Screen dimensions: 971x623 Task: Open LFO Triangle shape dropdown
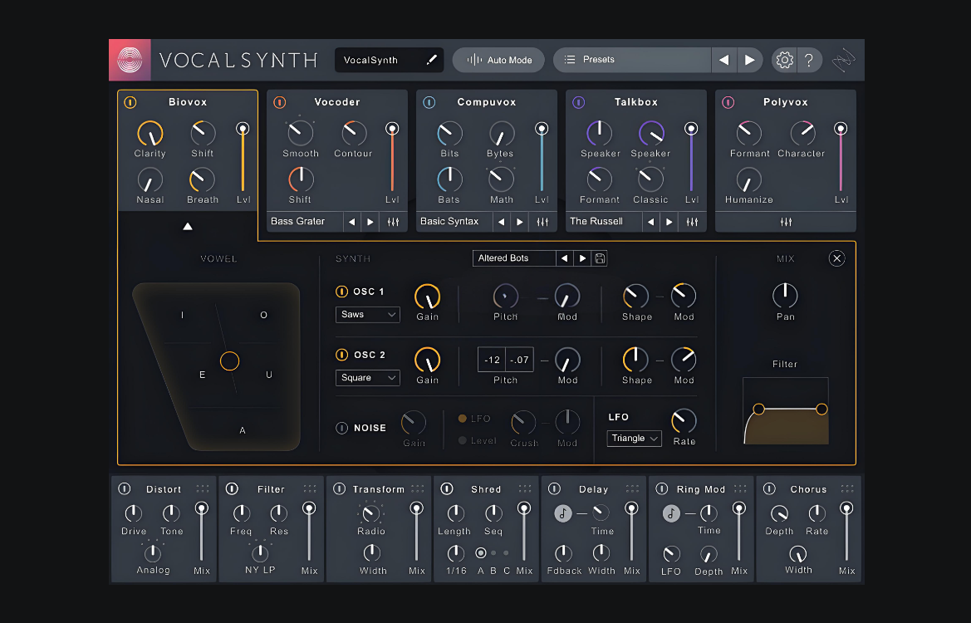(634, 439)
